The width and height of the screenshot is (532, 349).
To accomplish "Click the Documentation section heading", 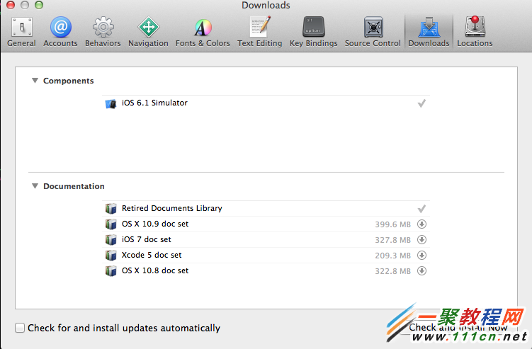I will click(74, 186).
